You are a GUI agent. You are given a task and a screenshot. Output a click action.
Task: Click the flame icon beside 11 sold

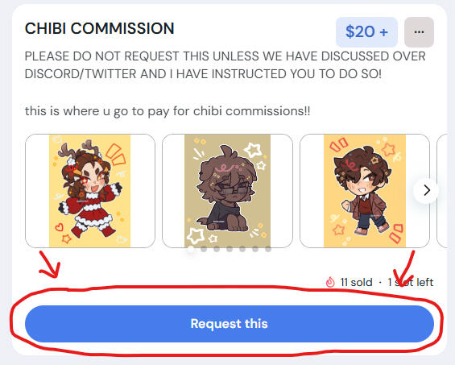tap(330, 282)
